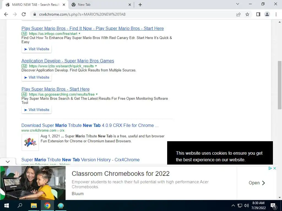The image size is (282, 211).
Task: Click the page's vertical scrollbar thumb
Action: [x=280, y=85]
